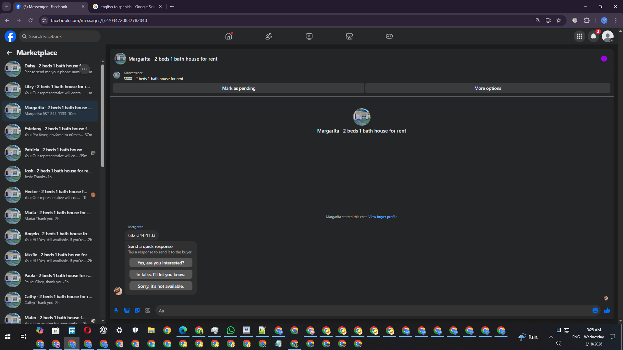Show hidden system tray icons
The width and height of the screenshot is (623, 350).
pos(551,337)
